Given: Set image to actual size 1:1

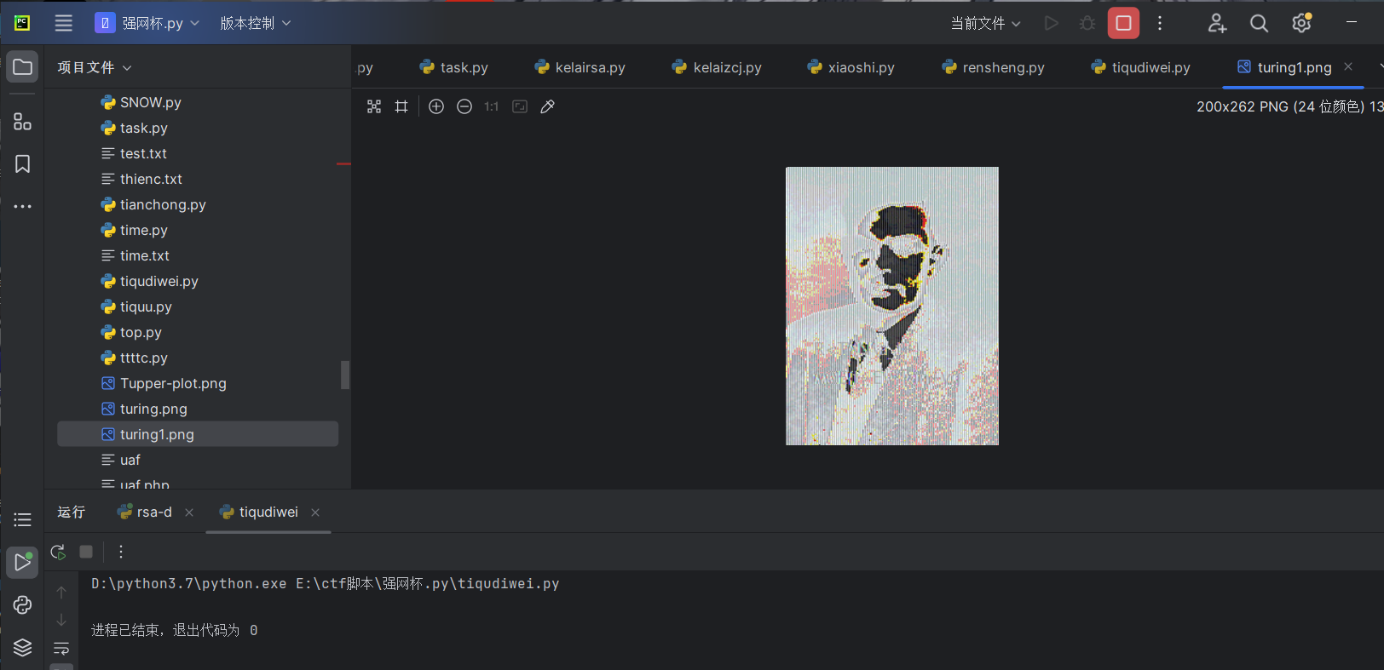Looking at the screenshot, I should pos(492,106).
